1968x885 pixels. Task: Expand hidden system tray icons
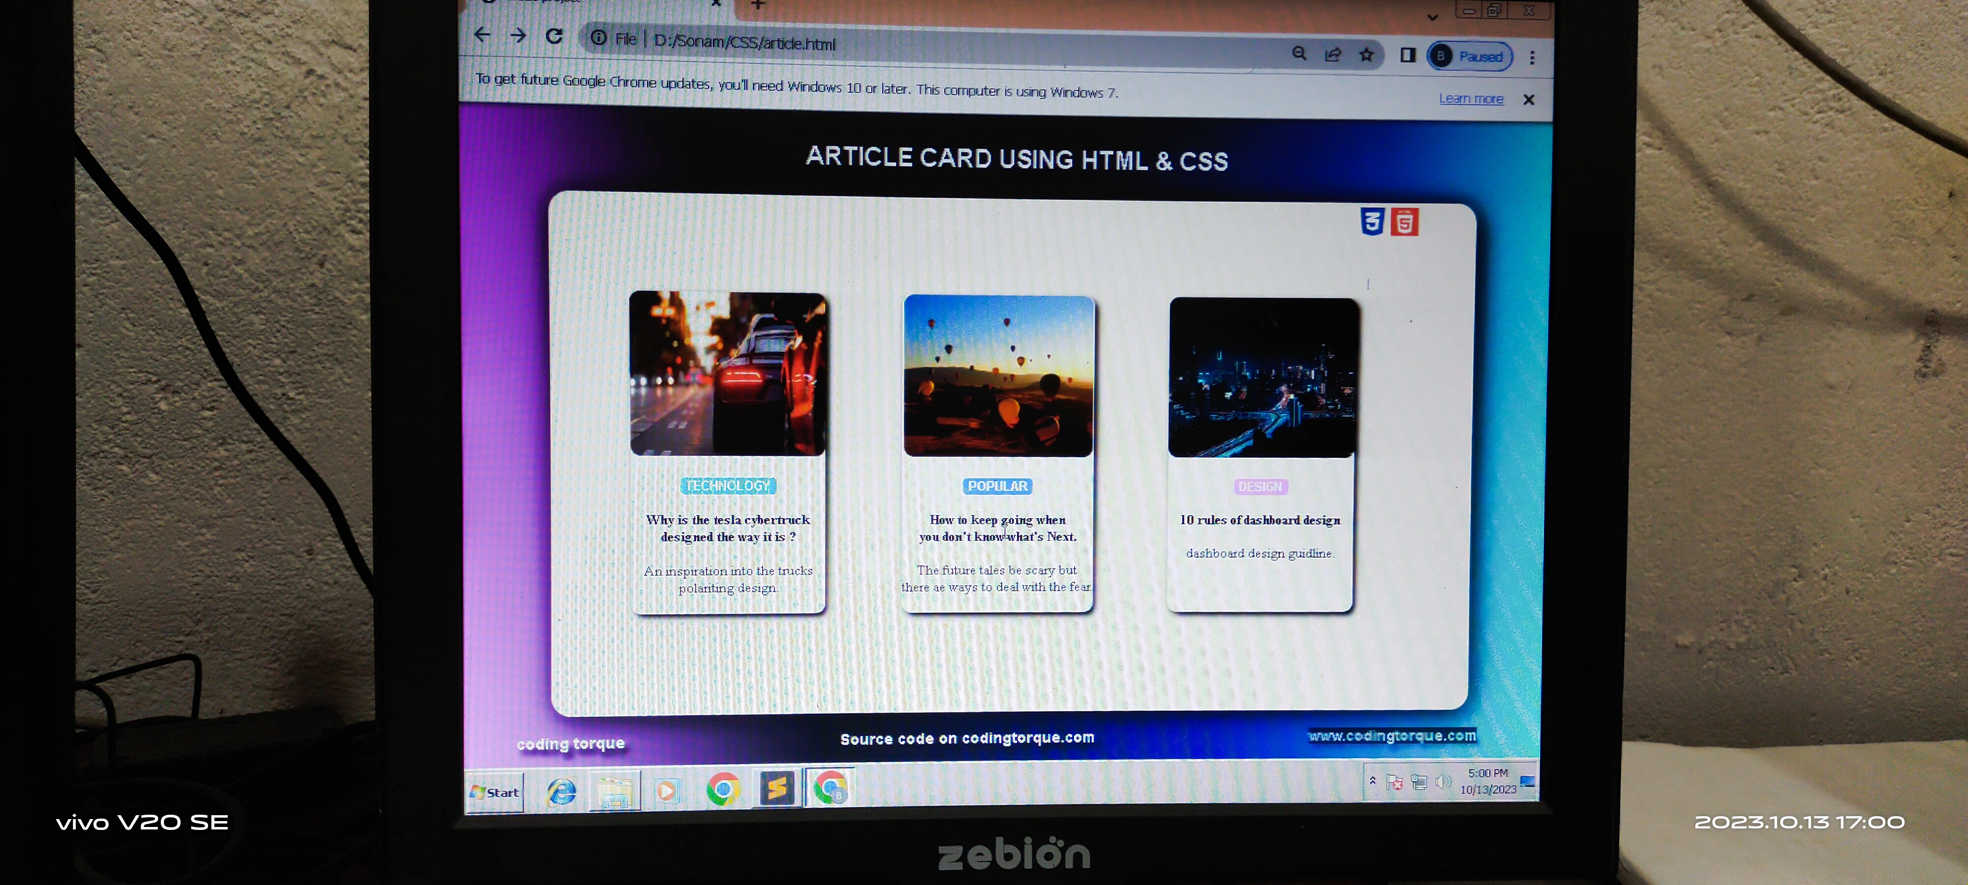point(1372,780)
